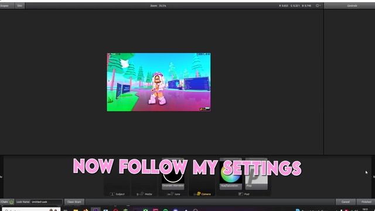Viewport: 375px width, 211px height.
Task: Click the R value readout
Action: 284,6
